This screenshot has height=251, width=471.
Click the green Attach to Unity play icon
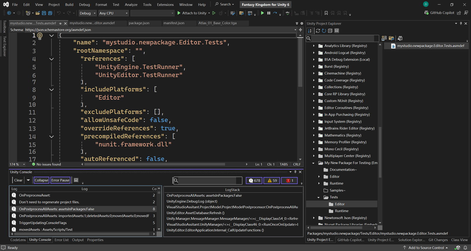pyautogui.click(x=179, y=13)
